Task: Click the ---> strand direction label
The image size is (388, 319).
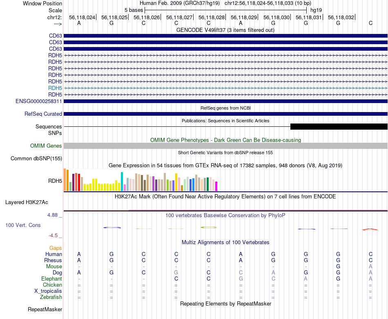Action: click(58, 24)
